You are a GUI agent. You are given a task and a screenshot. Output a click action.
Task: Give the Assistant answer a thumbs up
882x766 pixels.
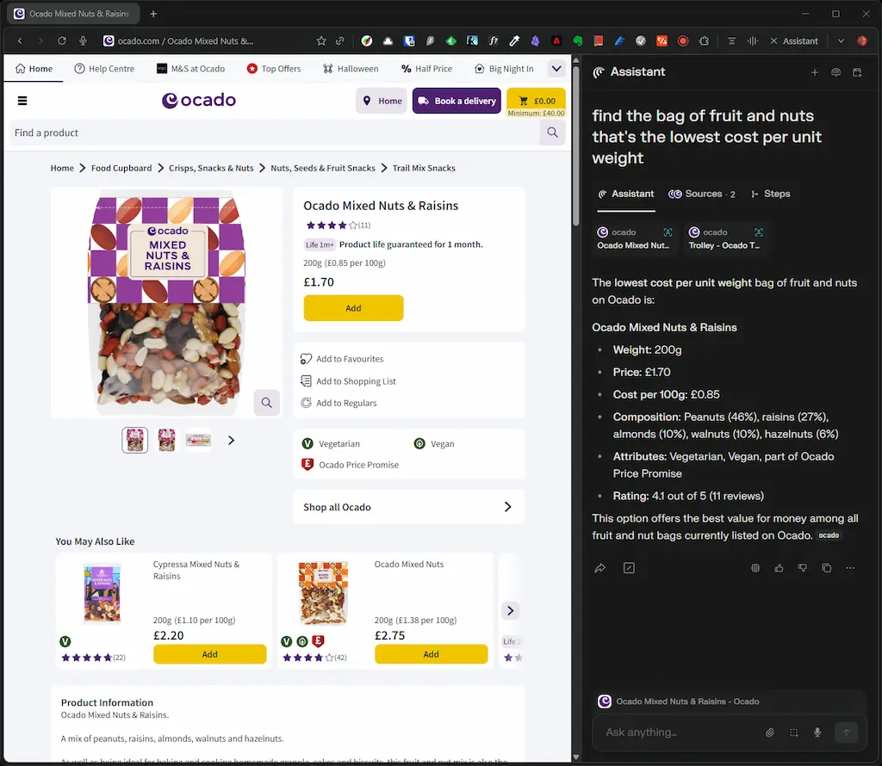[780, 568]
